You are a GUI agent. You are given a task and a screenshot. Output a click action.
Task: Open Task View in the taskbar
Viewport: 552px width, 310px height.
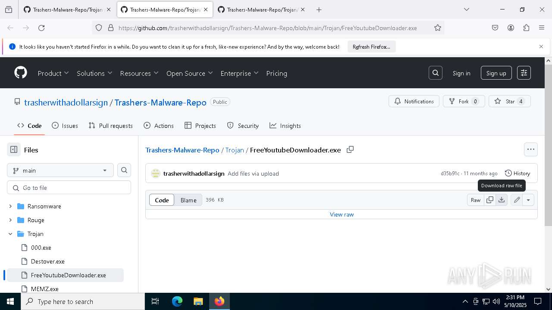155,301
